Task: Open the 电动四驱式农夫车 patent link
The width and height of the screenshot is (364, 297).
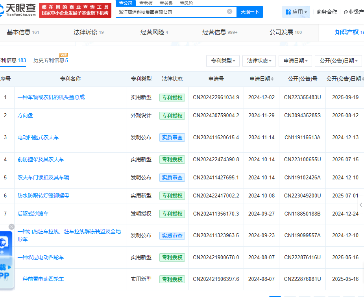Action: point(38,137)
